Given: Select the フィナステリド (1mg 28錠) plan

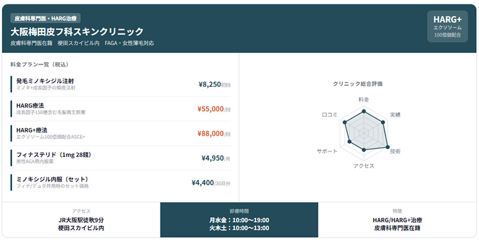Looking at the screenshot, I should (x=120, y=157).
